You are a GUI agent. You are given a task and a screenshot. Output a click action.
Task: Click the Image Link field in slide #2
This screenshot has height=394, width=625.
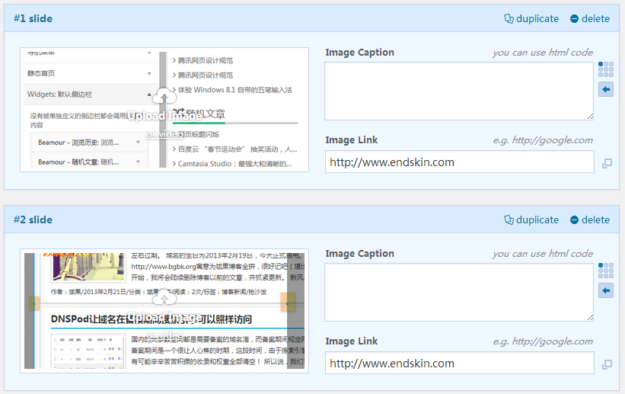click(x=459, y=363)
